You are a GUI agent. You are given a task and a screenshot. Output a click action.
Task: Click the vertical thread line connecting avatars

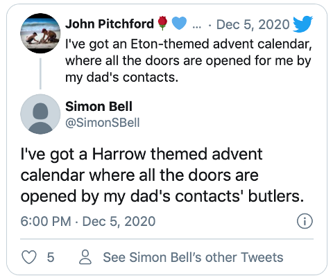pyautogui.click(x=40, y=73)
